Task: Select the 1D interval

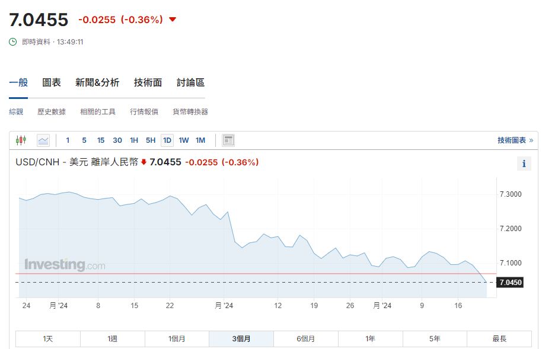Action: 167,140
